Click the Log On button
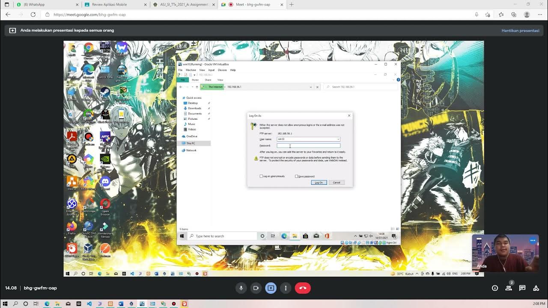548x308 pixels. coord(319,183)
